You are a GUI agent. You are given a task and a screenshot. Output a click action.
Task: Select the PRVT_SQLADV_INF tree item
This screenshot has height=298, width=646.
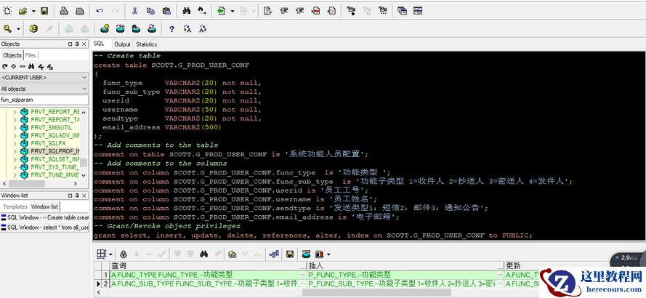[55, 136]
